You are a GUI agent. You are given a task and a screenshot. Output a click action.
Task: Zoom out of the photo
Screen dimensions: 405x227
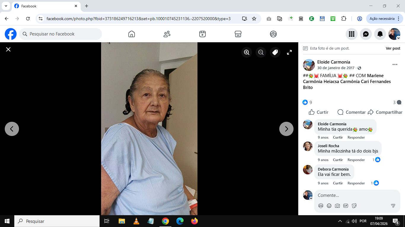(x=261, y=52)
